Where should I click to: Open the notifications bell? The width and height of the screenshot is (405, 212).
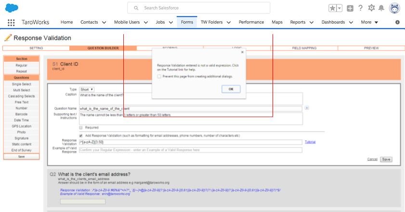381,8
